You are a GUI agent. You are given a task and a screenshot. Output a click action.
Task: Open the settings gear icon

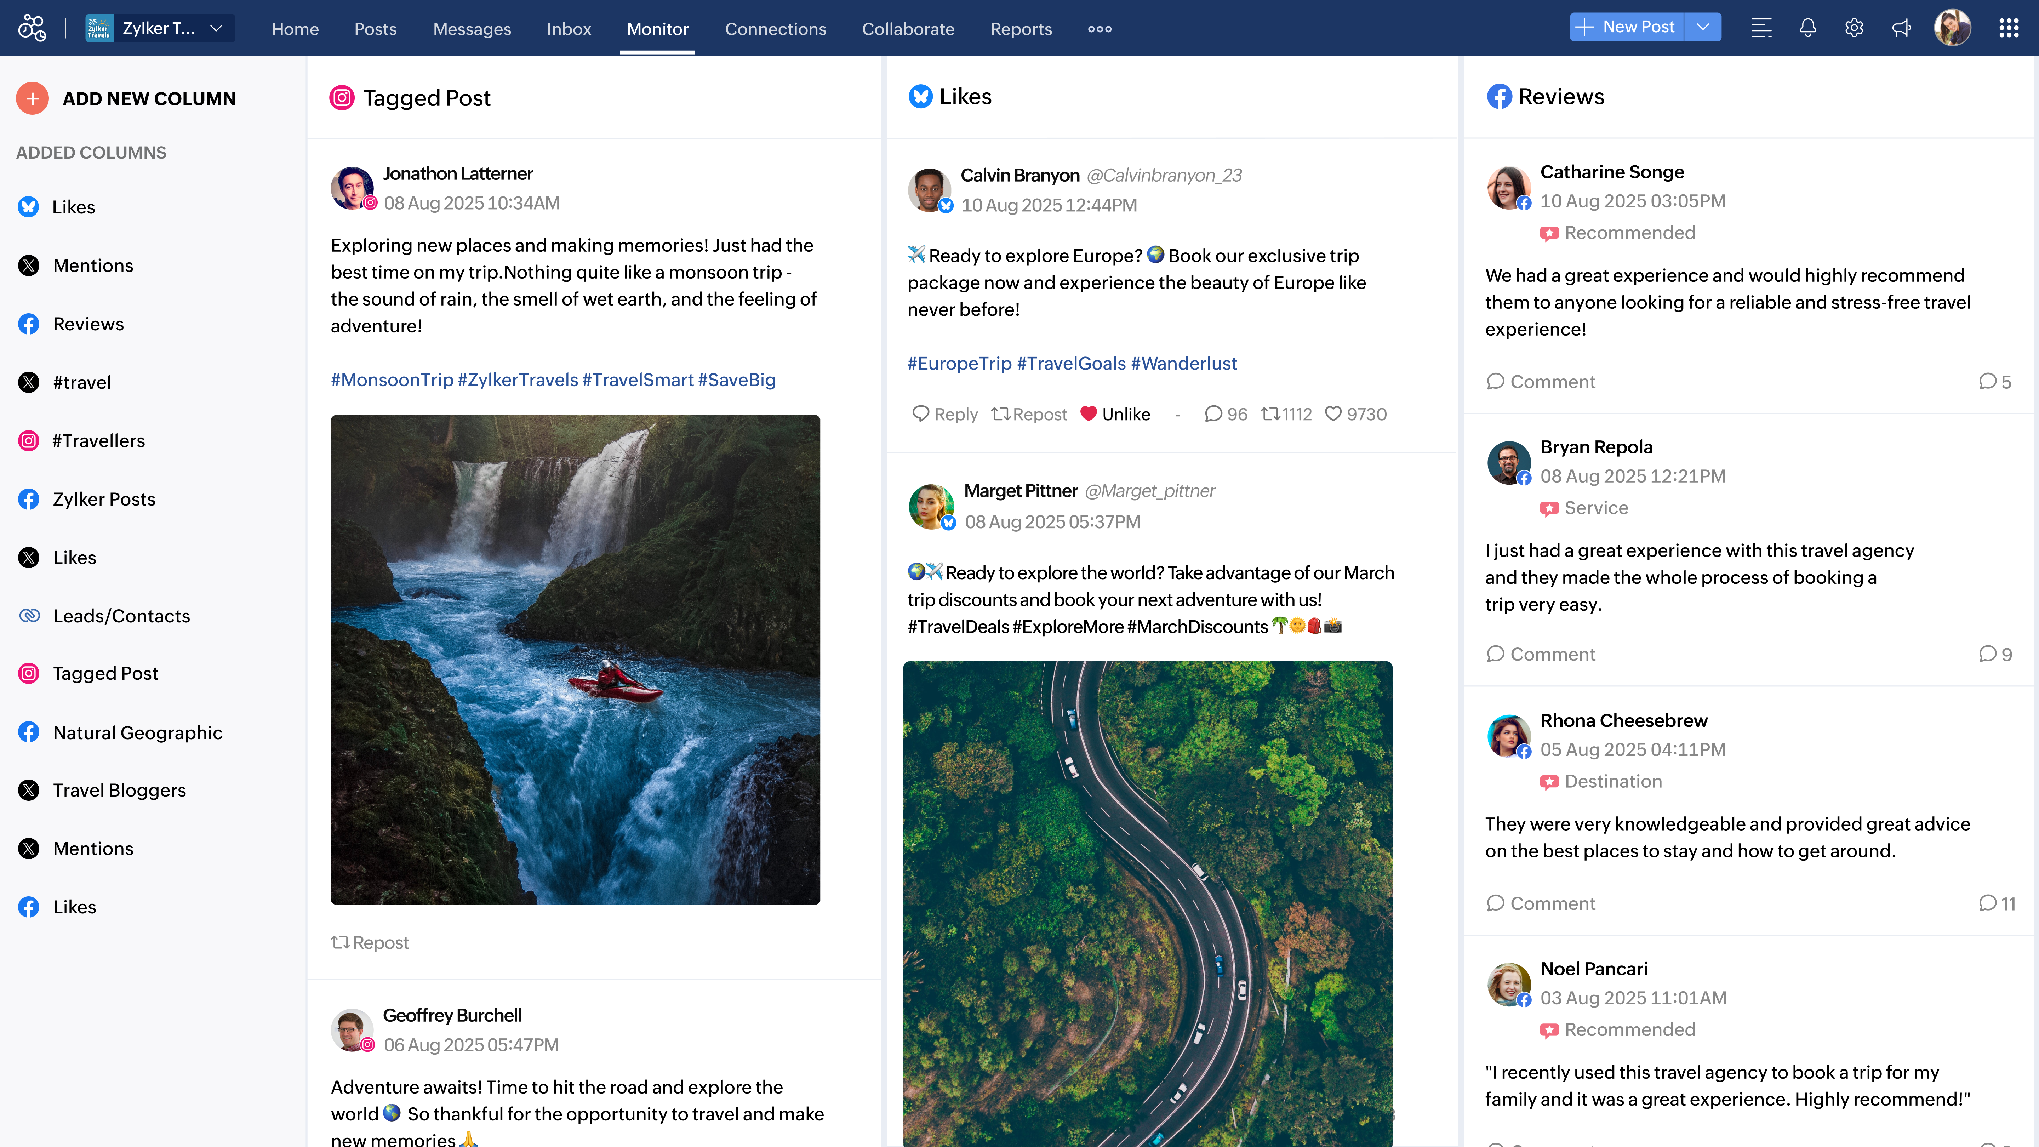pyautogui.click(x=1854, y=28)
